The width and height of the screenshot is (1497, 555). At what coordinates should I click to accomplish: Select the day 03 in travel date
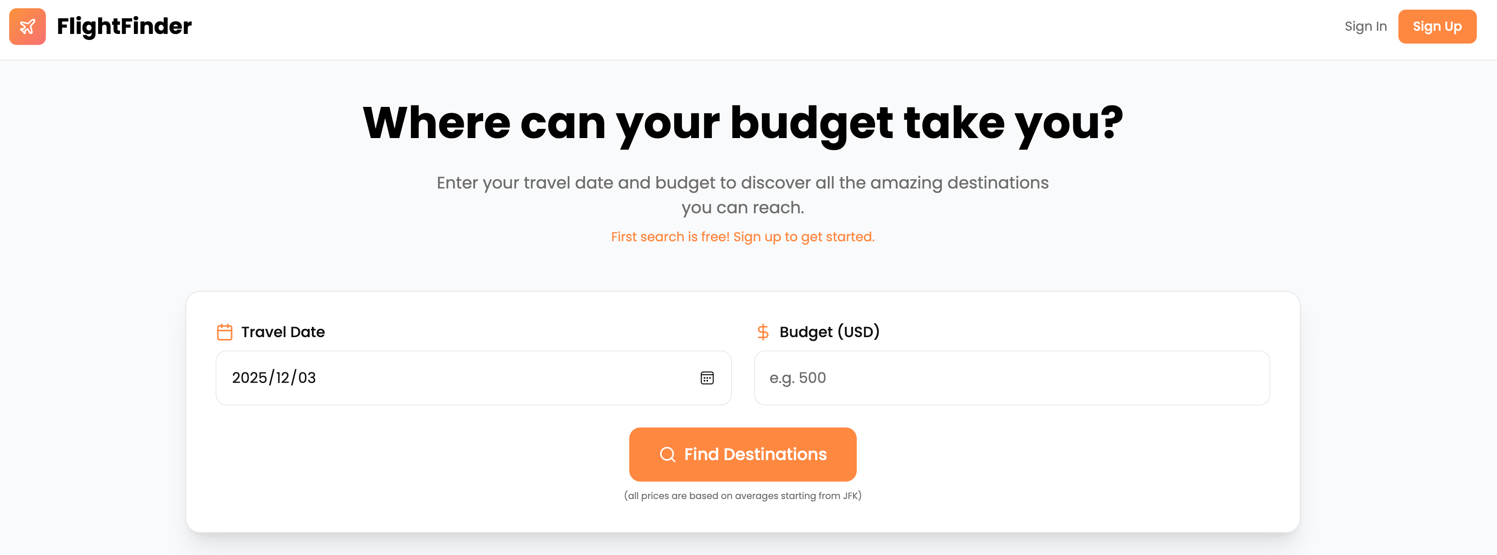coord(307,378)
